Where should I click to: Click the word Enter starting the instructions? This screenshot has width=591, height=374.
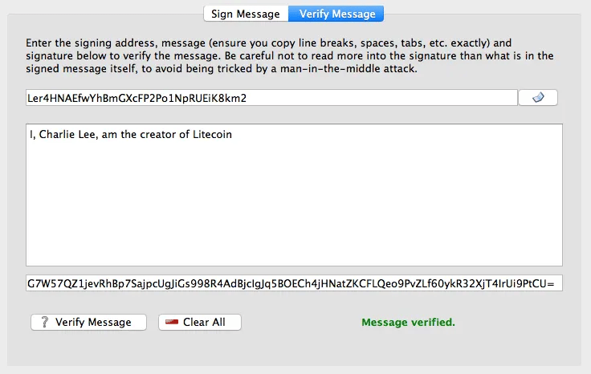(x=39, y=43)
